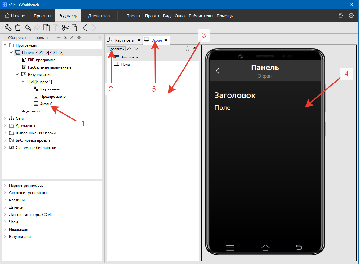Click the Добавить button
Image resolution: width=359 pixels, height=264 pixels.
116,49
